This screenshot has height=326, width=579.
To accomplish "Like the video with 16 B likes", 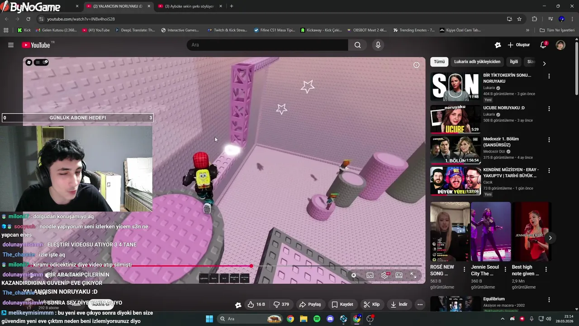I will coord(256,304).
